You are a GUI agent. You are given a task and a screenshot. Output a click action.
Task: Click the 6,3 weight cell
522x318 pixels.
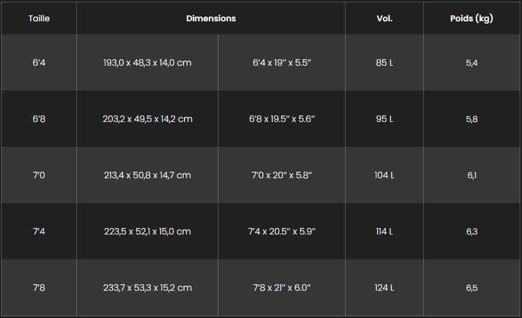click(472, 232)
